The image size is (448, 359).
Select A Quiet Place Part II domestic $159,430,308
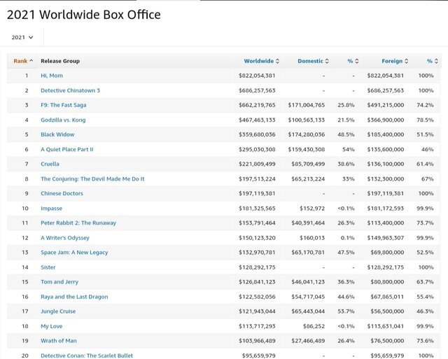(x=307, y=149)
